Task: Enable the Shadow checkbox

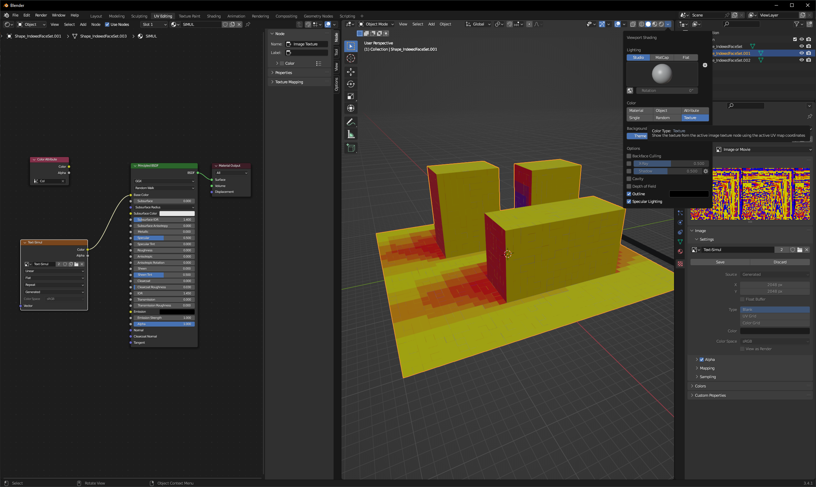Action: [629, 171]
